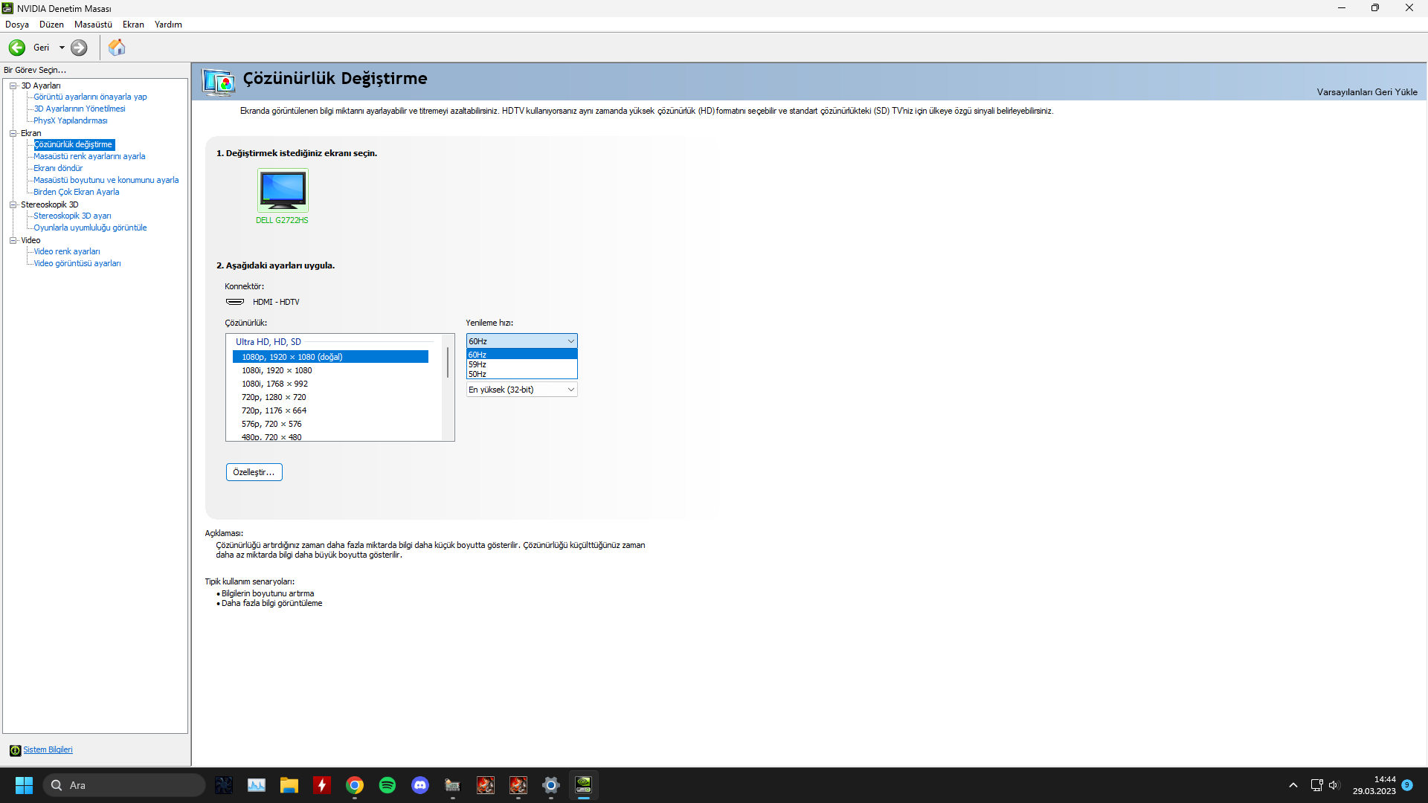The image size is (1428, 803).
Task: Select the DELL G2722HS monitor icon
Action: (283, 190)
